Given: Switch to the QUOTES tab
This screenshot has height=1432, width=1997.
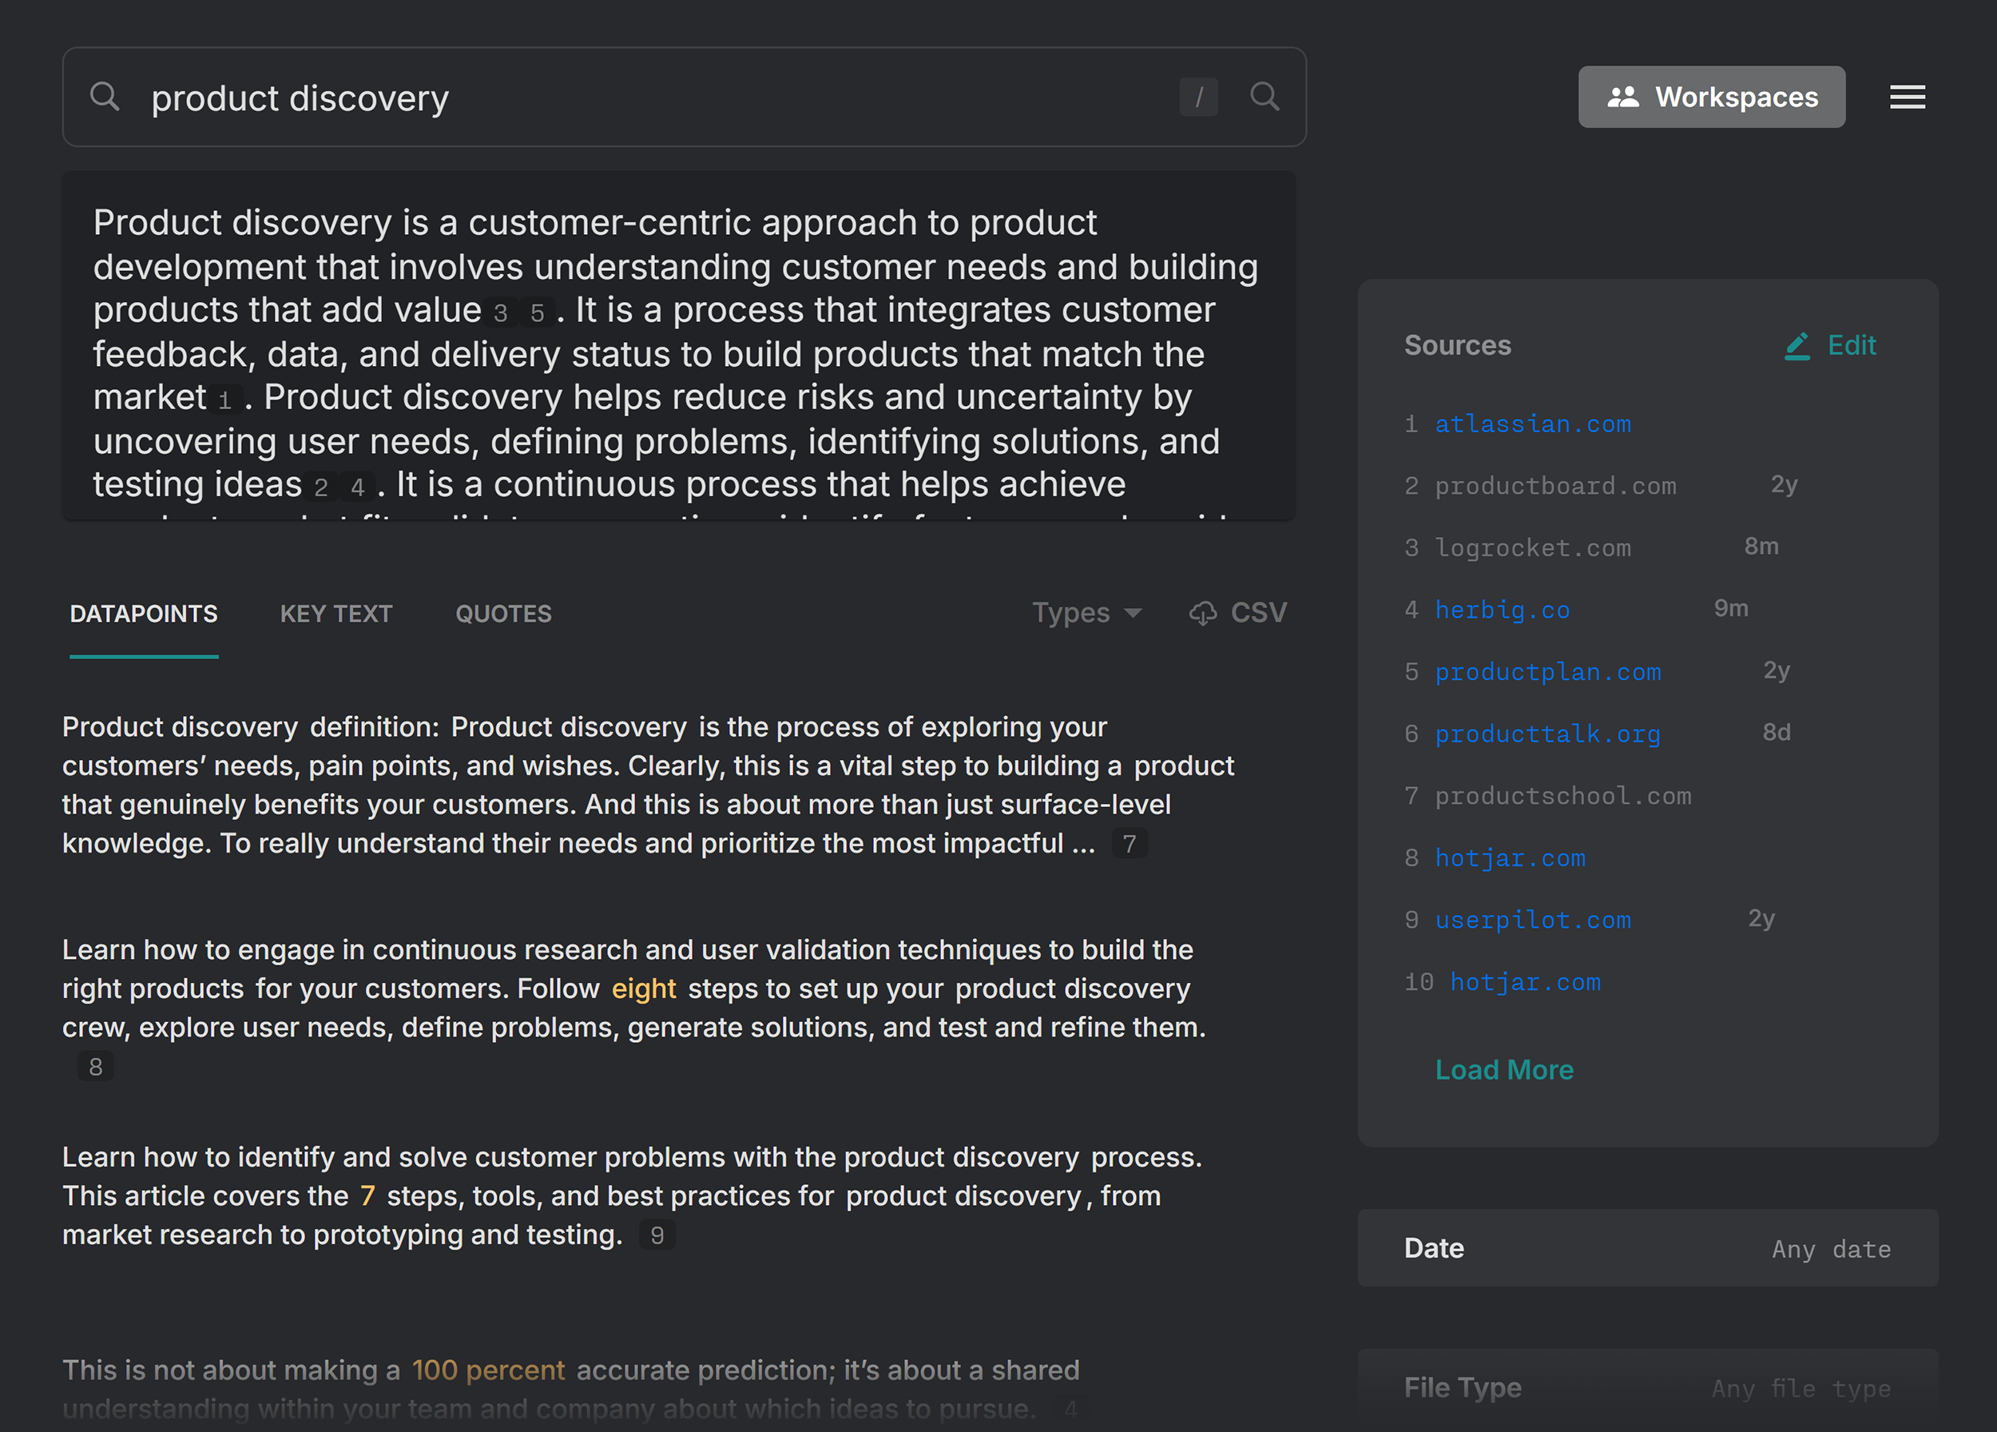Looking at the screenshot, I should click(504, 614).
